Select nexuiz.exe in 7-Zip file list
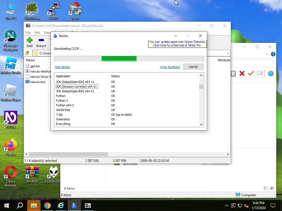 [38, 82]
